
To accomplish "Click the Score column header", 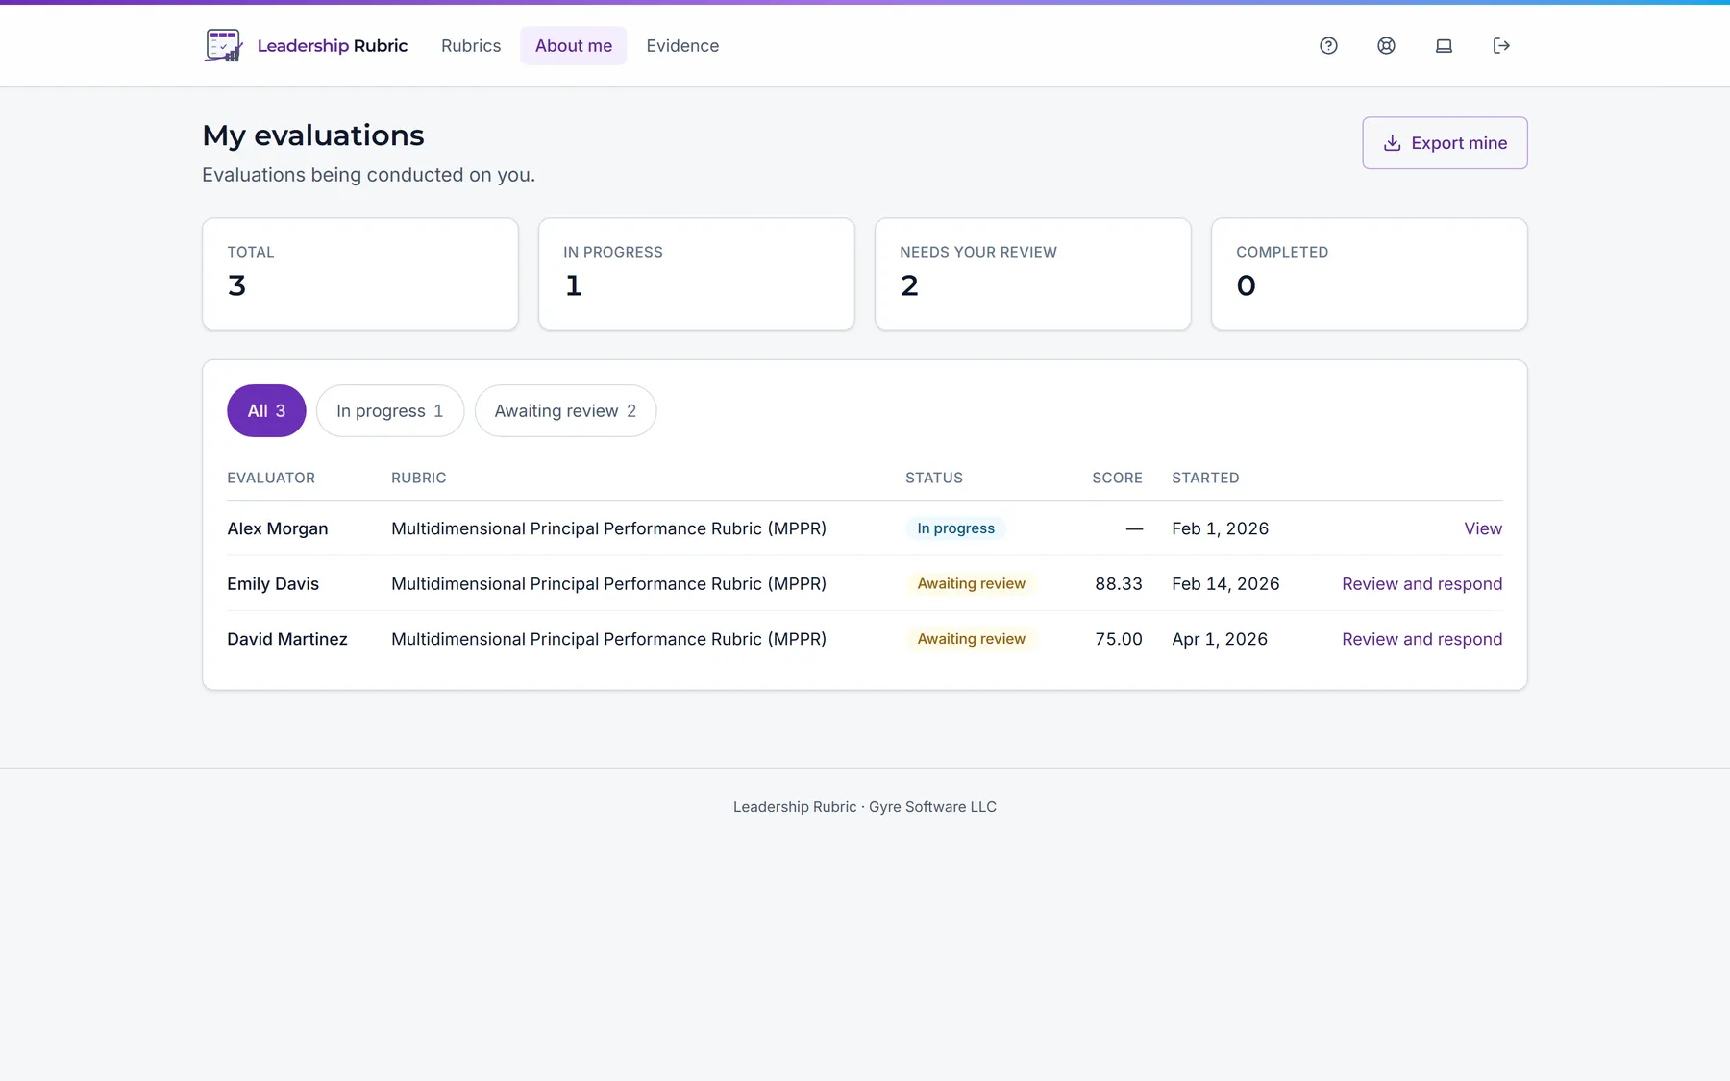I will click(1117, 478).
